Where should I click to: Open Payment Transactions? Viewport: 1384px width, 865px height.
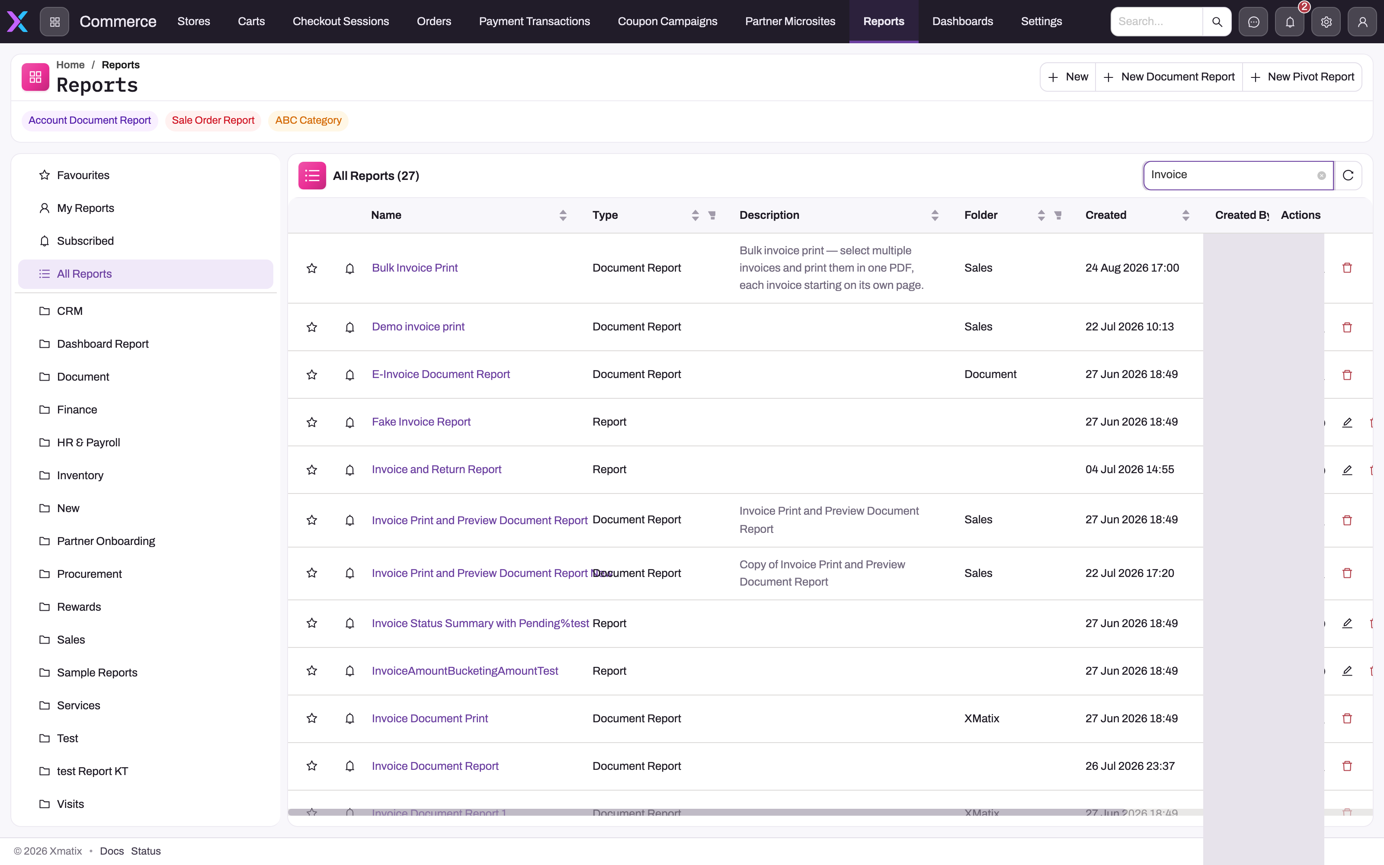click(535, 22)
